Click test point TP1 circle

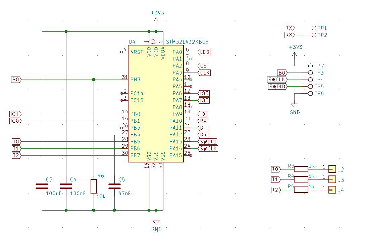coord(314,28)
